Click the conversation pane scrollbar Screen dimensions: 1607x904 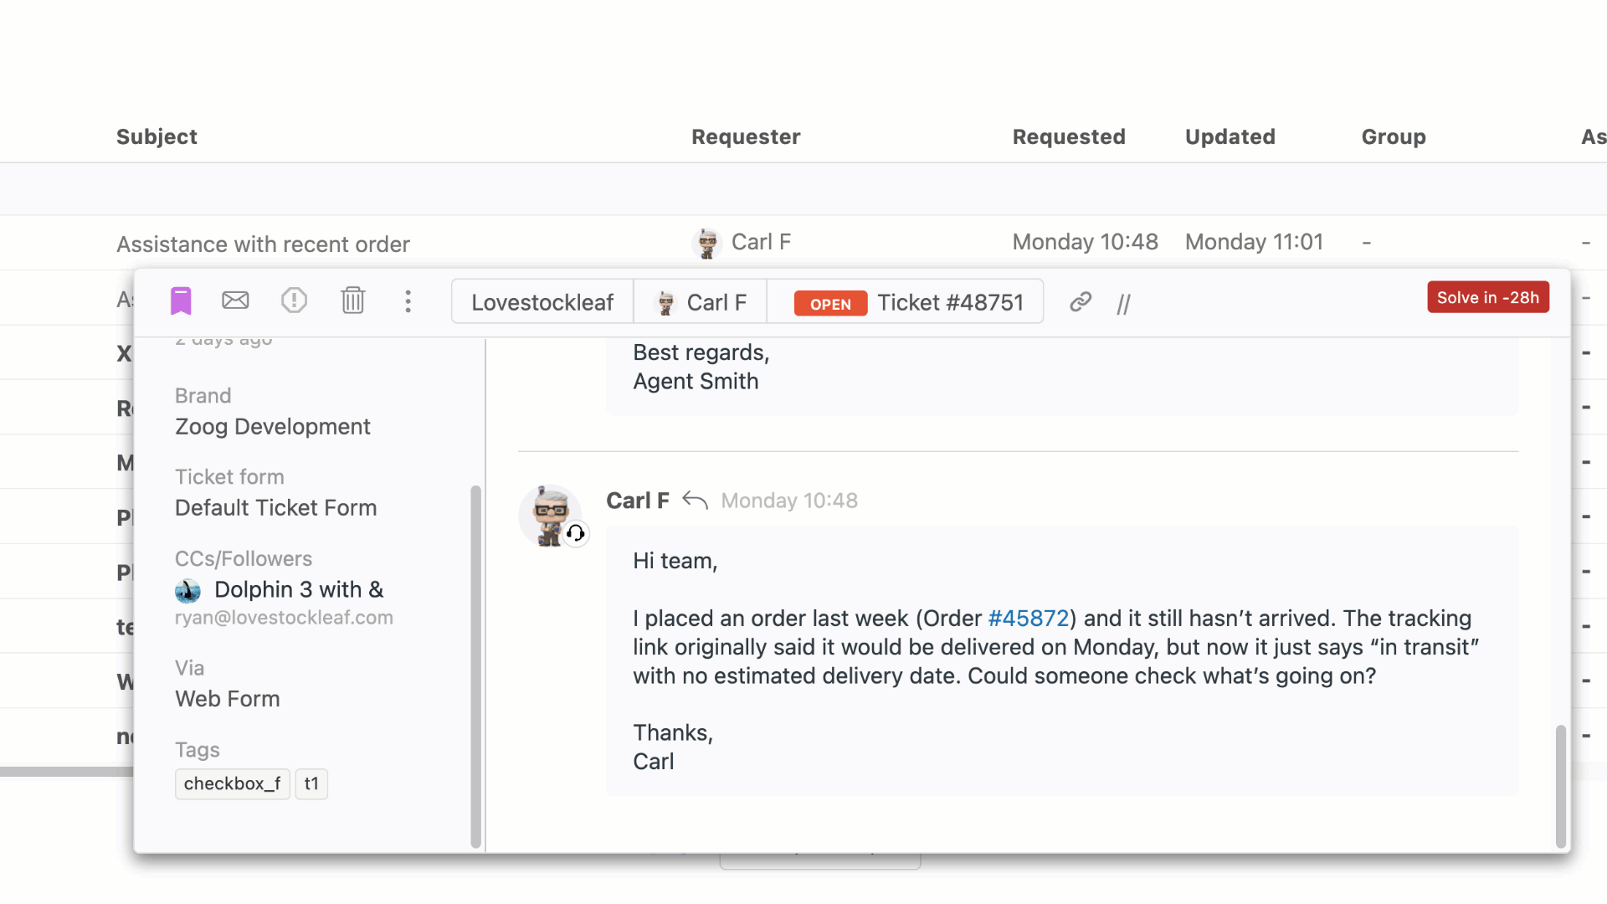(x=1560, y=785)
